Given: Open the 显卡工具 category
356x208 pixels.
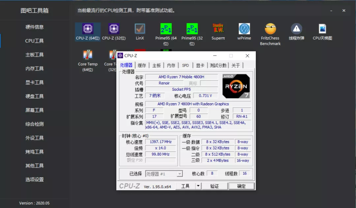Looking at the screenshot, I should (x=34, y=82).
